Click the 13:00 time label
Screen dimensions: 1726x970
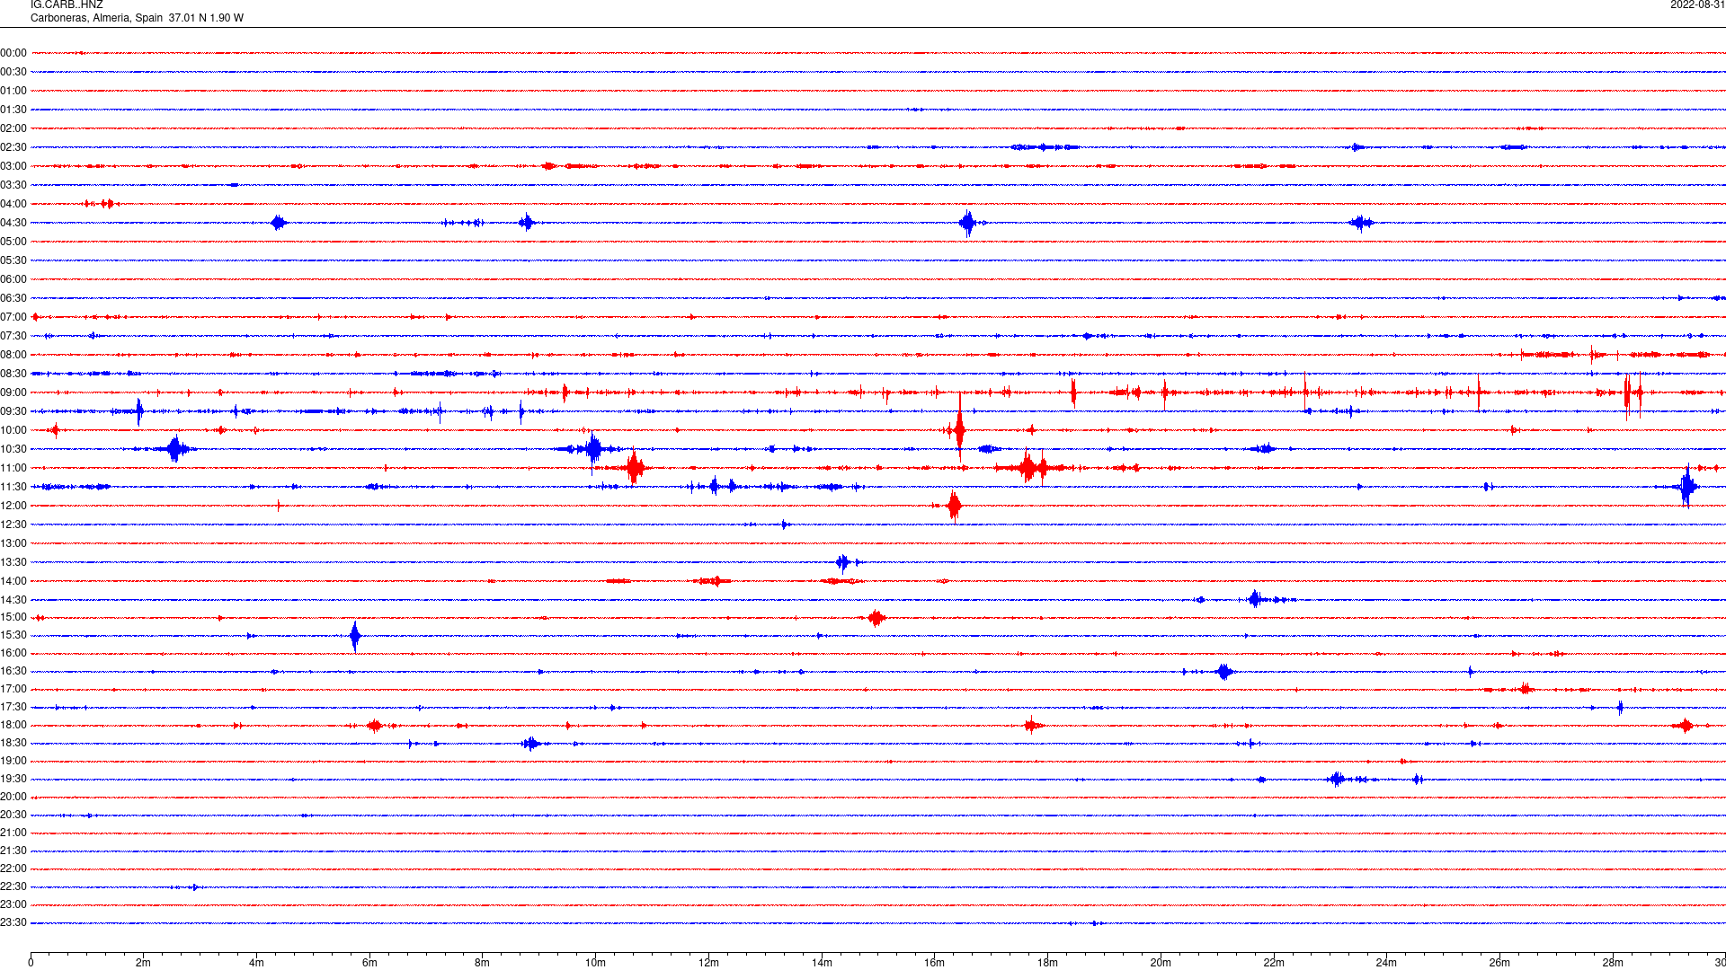pyautogui.click(x=13, y=543)
